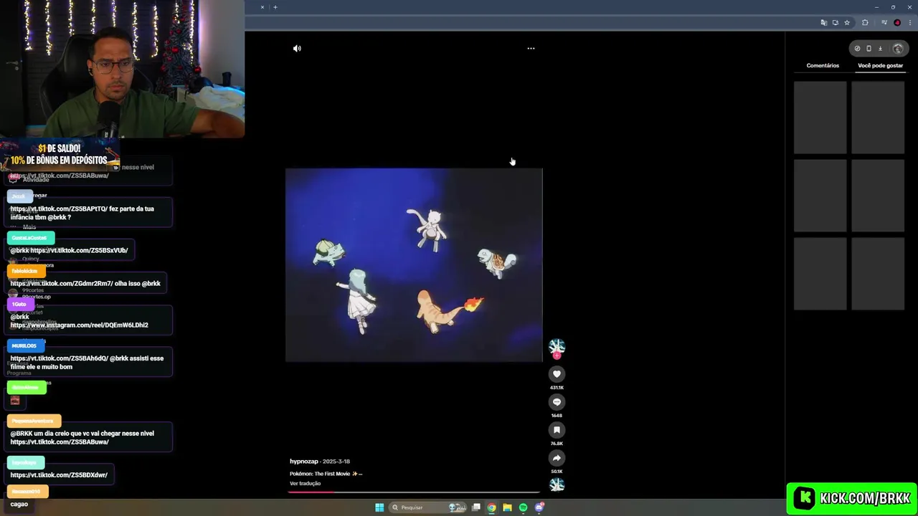The image size is (918, 516).
Task: Click the download icon in pill toolbar
Action: pos(880,49)
